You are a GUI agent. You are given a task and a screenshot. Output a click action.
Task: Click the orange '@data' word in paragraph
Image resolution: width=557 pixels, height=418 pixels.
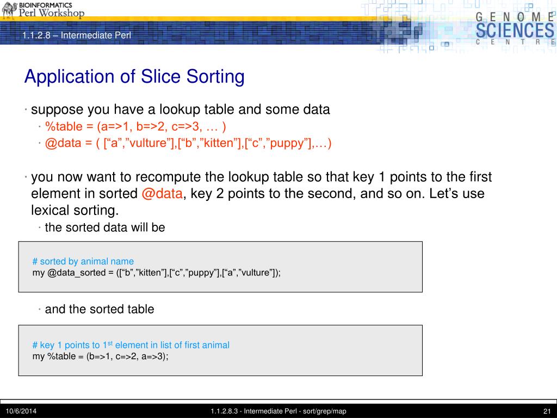(x=162, y=193)
